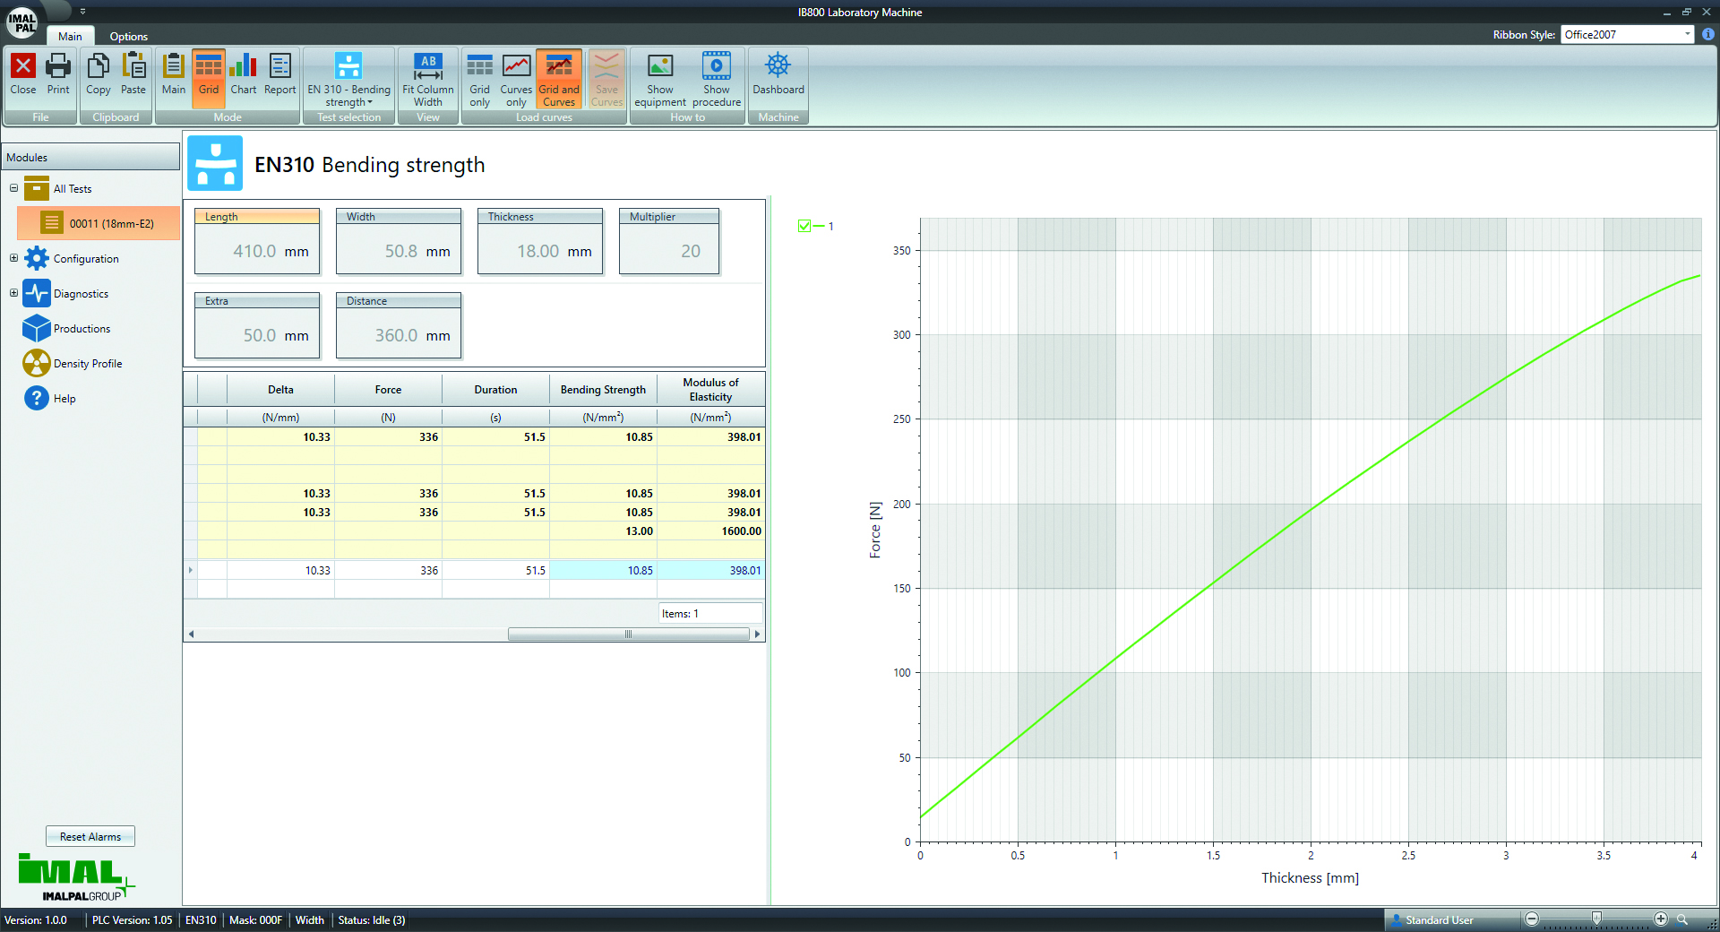Click the grid horizontal scrollbar thumb
This screenshot has width=1720, height=932.
pyautogui.click(x=628, y=634)
